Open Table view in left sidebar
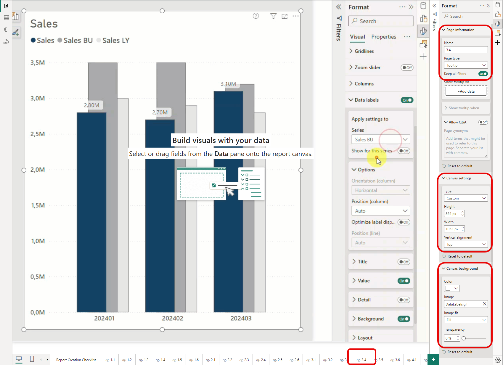Viewport: 503px width, 365px height. (x=6, y=18)
